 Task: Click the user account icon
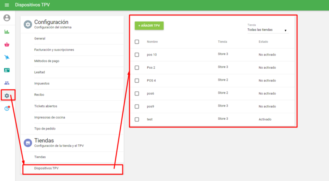click(7, 18)
